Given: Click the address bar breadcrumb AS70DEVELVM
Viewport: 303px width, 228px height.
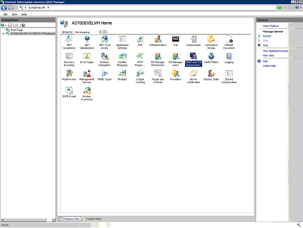Looking at the screenshot, I should pos(37,8).
